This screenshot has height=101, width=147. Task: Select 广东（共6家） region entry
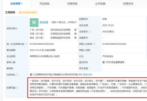37,30
